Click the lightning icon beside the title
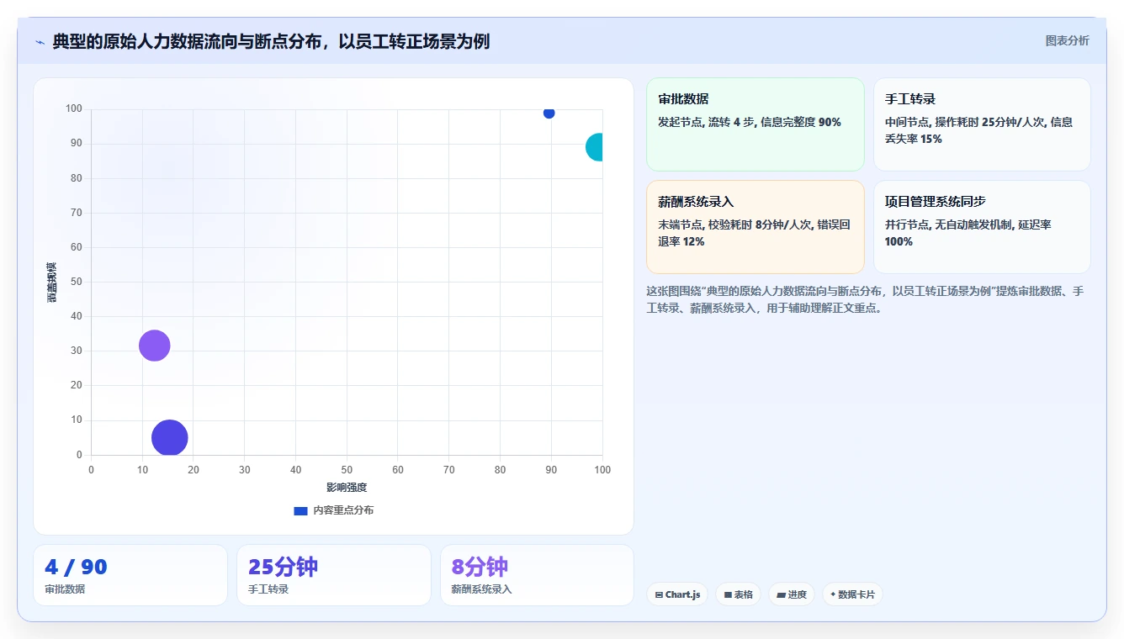 click(x=40, y=42)
